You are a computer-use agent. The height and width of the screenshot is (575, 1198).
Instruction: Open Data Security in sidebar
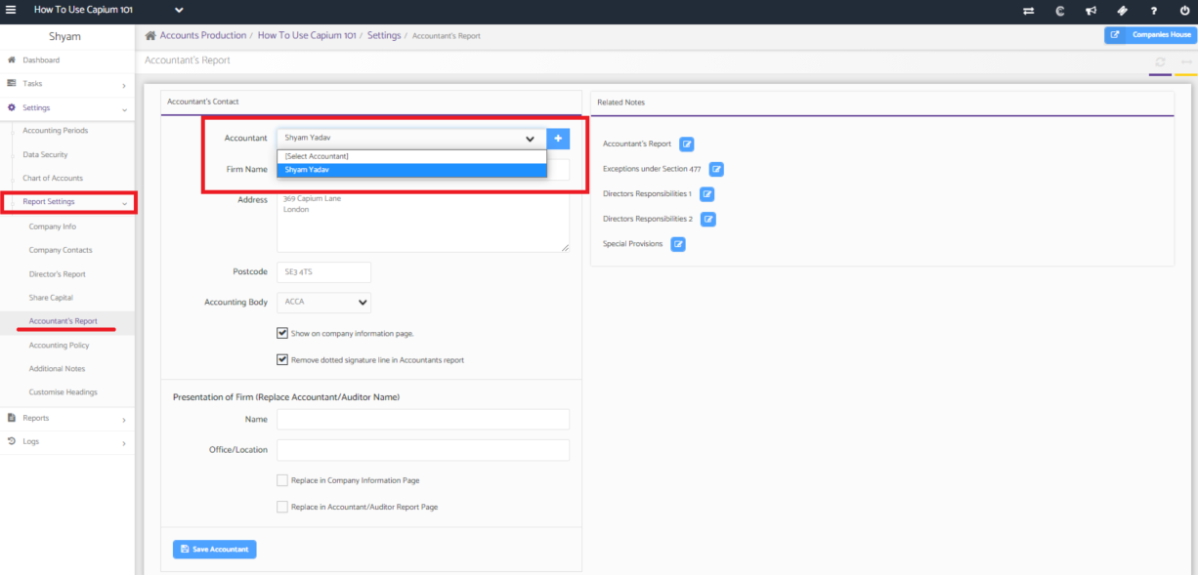(45, 154)
